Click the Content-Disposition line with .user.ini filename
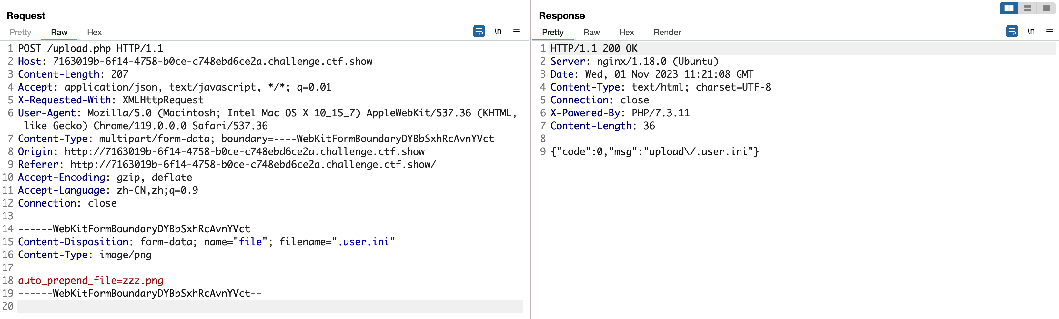Viewport: 1059px width, 319px height. tap(207, 242)
